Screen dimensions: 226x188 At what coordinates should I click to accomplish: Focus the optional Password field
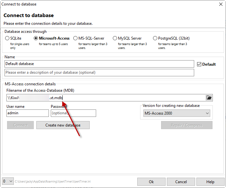point(73,113)
